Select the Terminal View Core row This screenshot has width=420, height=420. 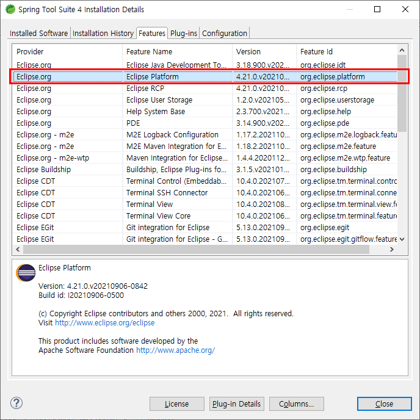(205, 216)
